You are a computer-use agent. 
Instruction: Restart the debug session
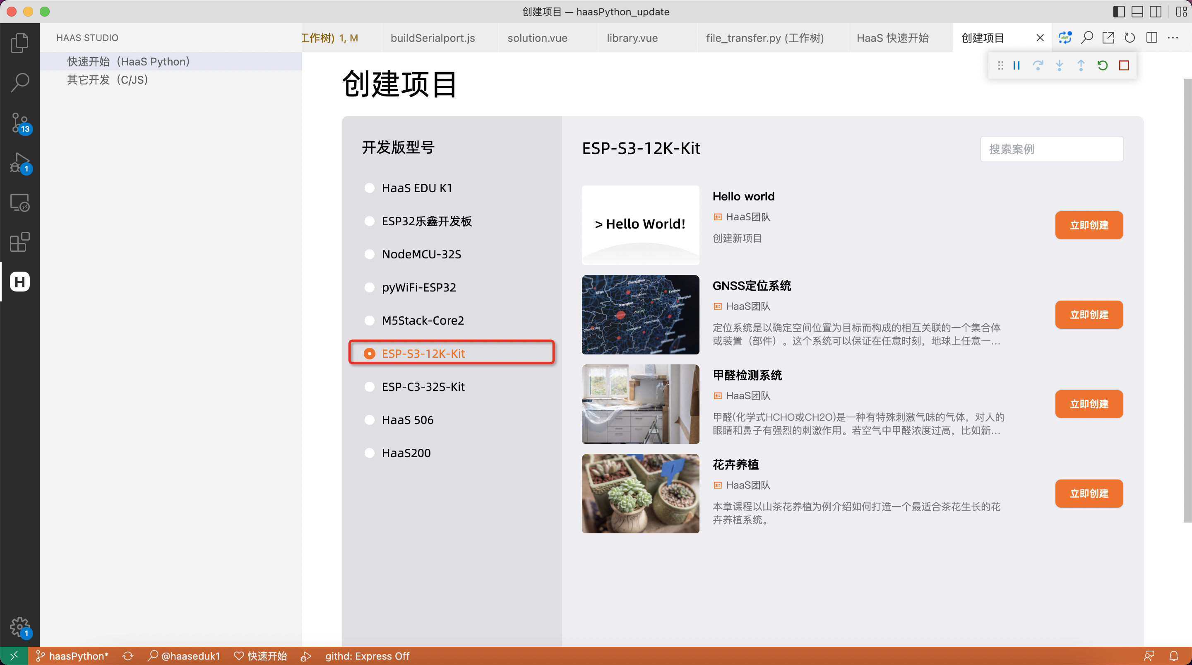[x=1102, y=65]
